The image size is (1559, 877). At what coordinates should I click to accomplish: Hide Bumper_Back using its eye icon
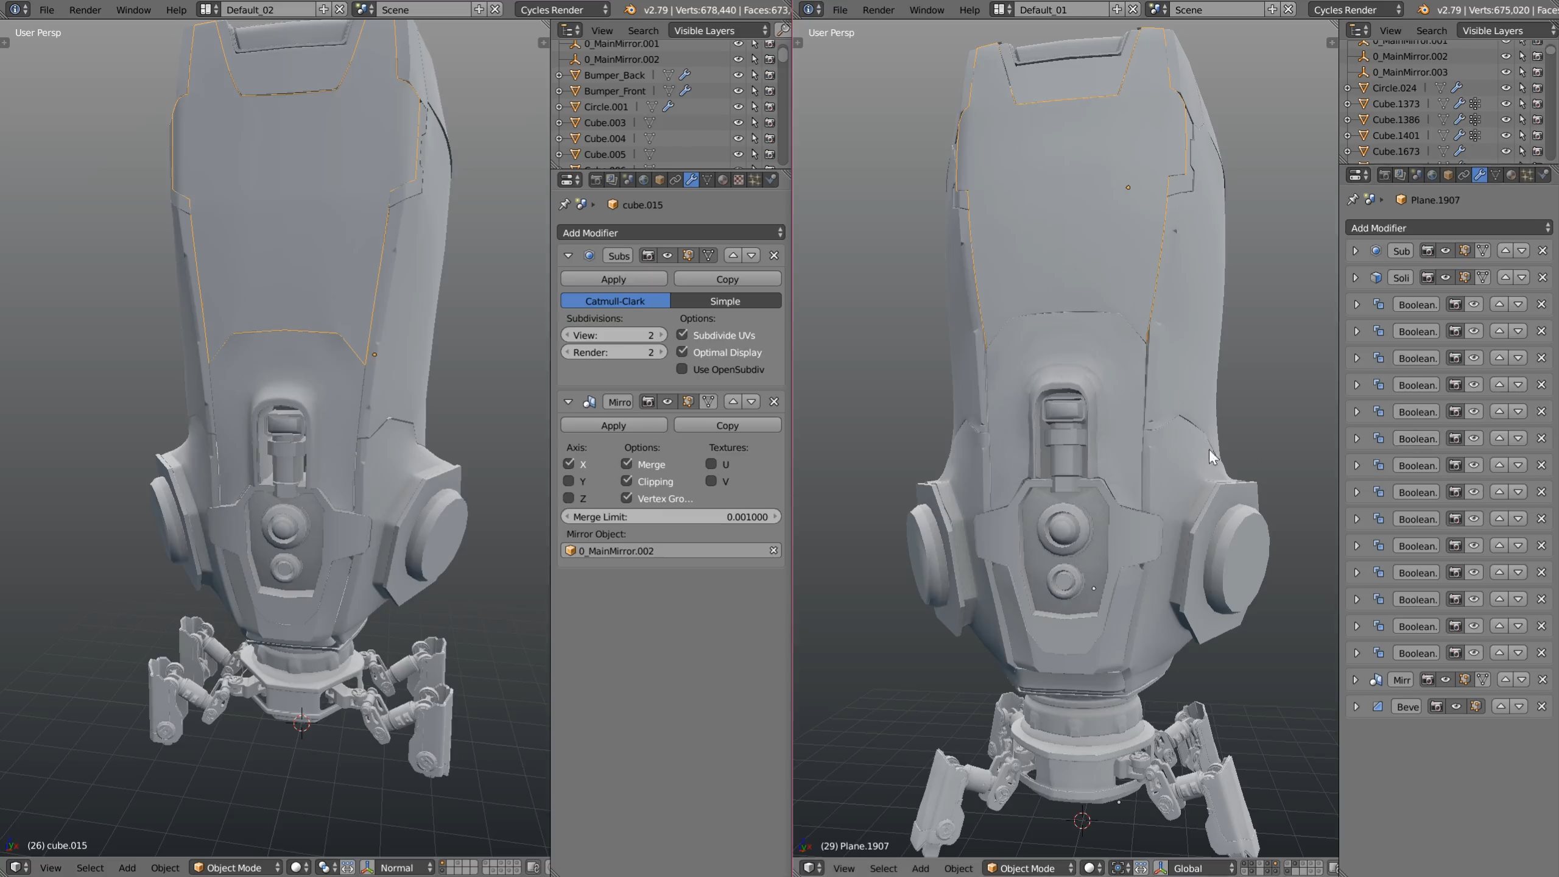pos(738,75)
